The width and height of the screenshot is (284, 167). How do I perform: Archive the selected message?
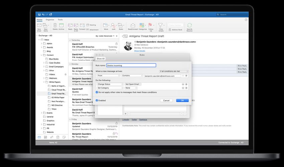61,26
